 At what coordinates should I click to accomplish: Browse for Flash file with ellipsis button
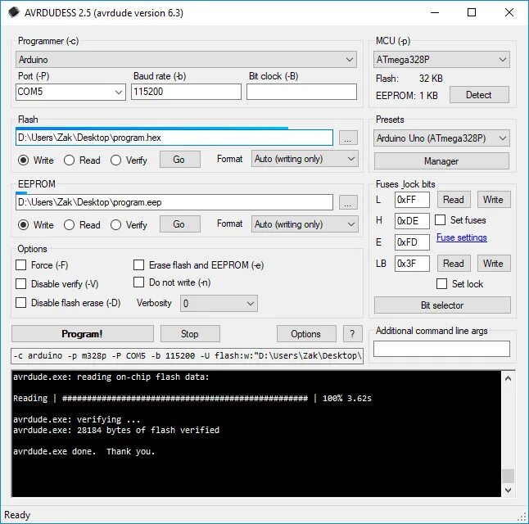[348, 138]
